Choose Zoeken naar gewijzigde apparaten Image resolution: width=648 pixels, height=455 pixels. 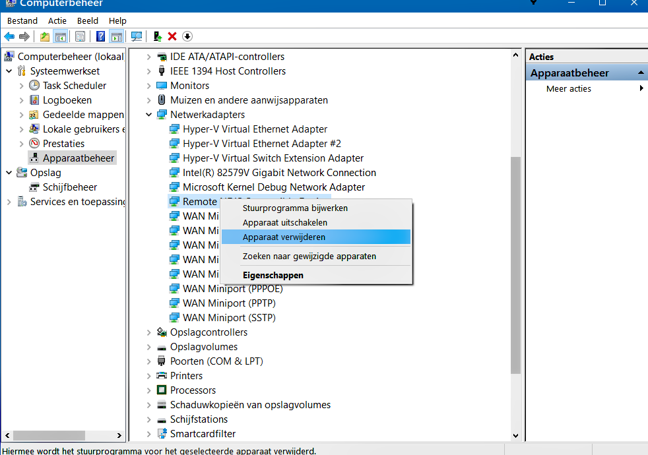316,256
